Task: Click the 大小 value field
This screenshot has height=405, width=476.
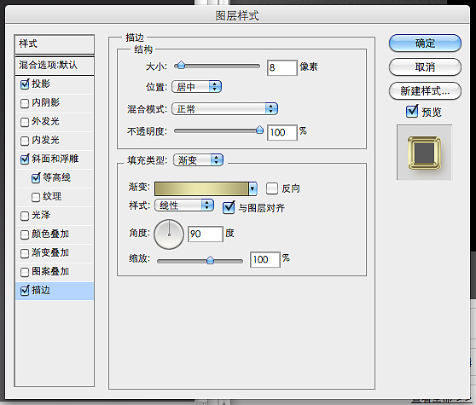Action: (282, 67)
